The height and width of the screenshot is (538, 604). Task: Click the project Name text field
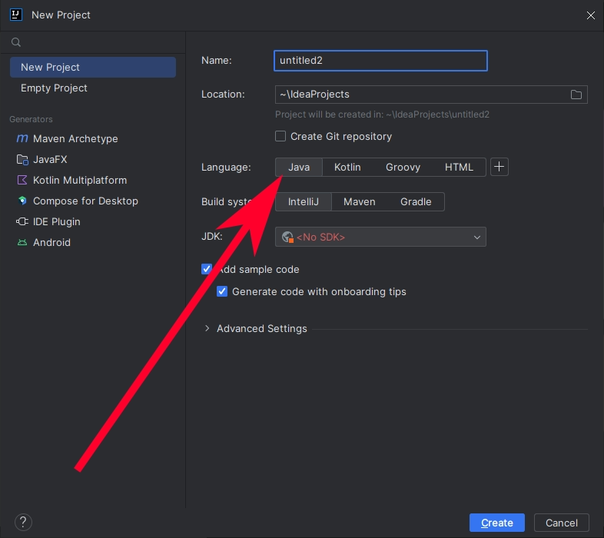[380, 61]
